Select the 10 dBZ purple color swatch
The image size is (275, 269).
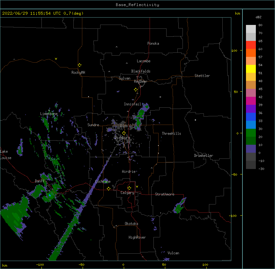click(x=251, y=149)
